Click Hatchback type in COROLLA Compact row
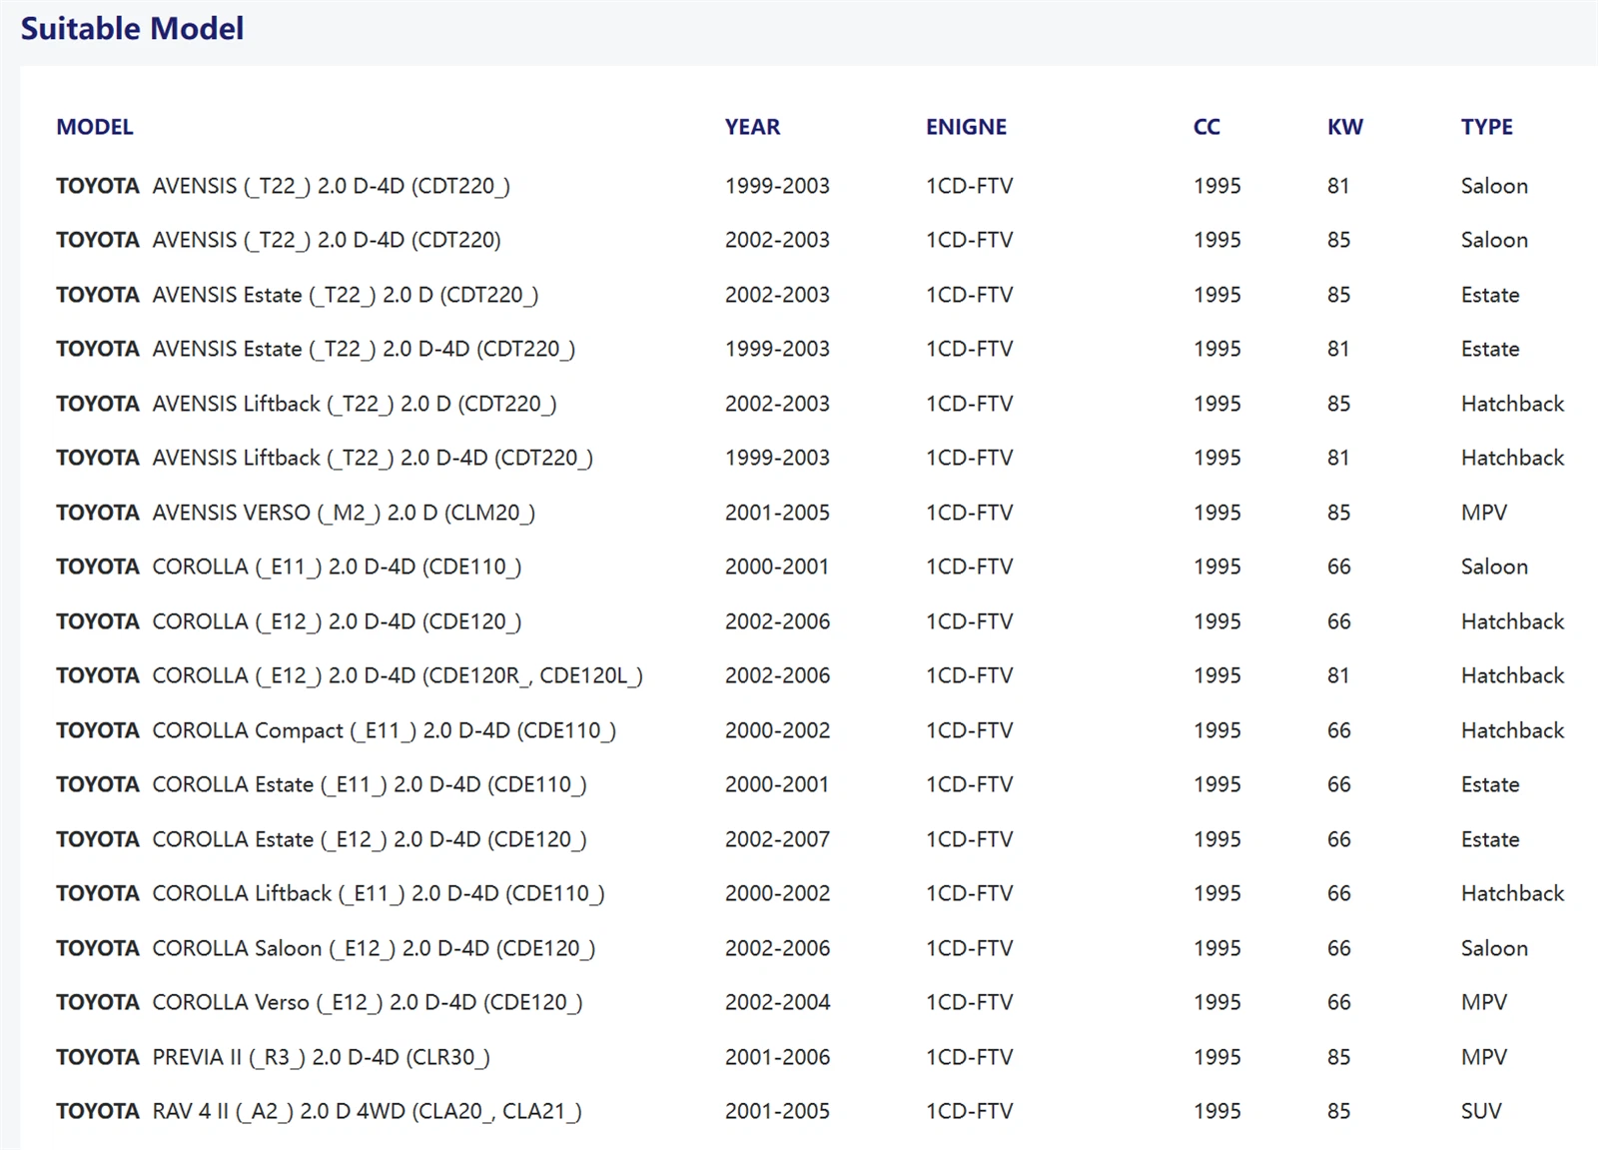 pyautogui.click(x=1512, y=730)
